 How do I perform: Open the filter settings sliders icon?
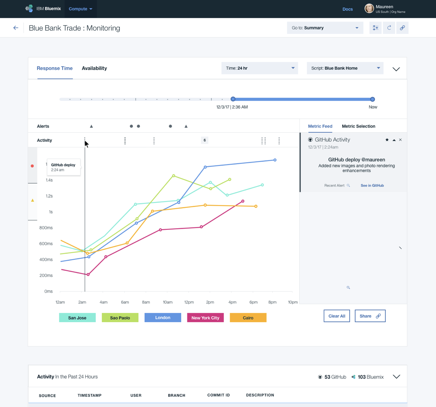click(x=375, y=28)
